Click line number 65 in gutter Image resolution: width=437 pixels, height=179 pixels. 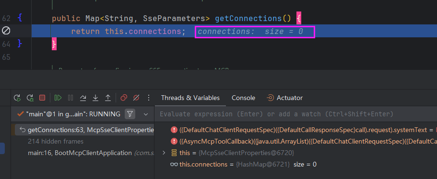pyautogui.click(x=6, y=57)
